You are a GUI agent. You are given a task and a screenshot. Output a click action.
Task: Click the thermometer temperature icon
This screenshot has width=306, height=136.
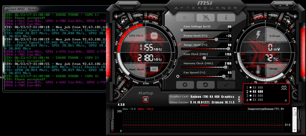pyautogui.click(x=258, y=70)
